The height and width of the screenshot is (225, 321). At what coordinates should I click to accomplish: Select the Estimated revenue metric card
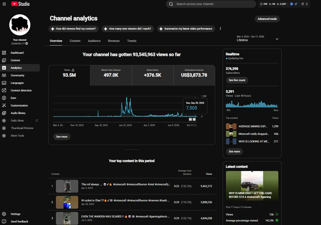coord(194,75)
